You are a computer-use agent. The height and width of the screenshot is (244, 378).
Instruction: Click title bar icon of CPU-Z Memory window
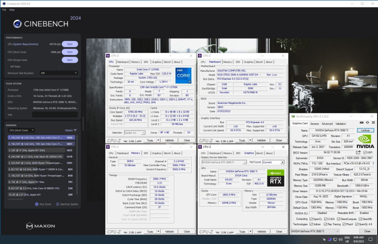point(108,147)
